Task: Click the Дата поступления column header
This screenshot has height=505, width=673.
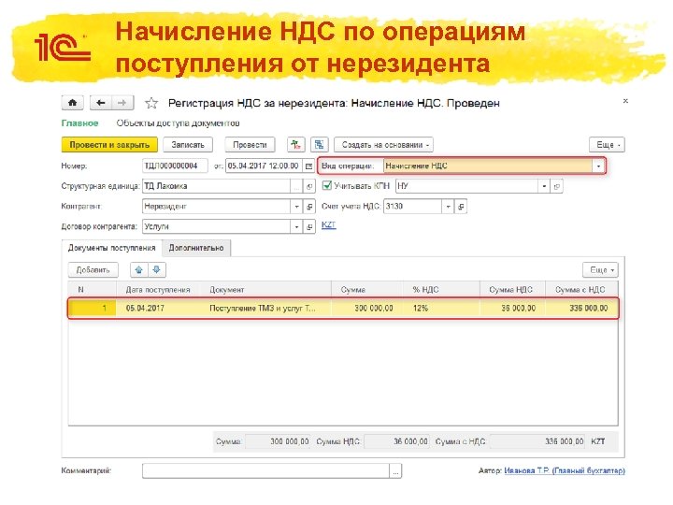Action: click(158, 290)
